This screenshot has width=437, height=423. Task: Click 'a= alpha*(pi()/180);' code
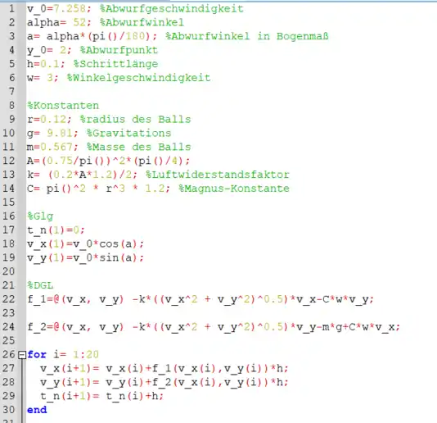[92, 36]
